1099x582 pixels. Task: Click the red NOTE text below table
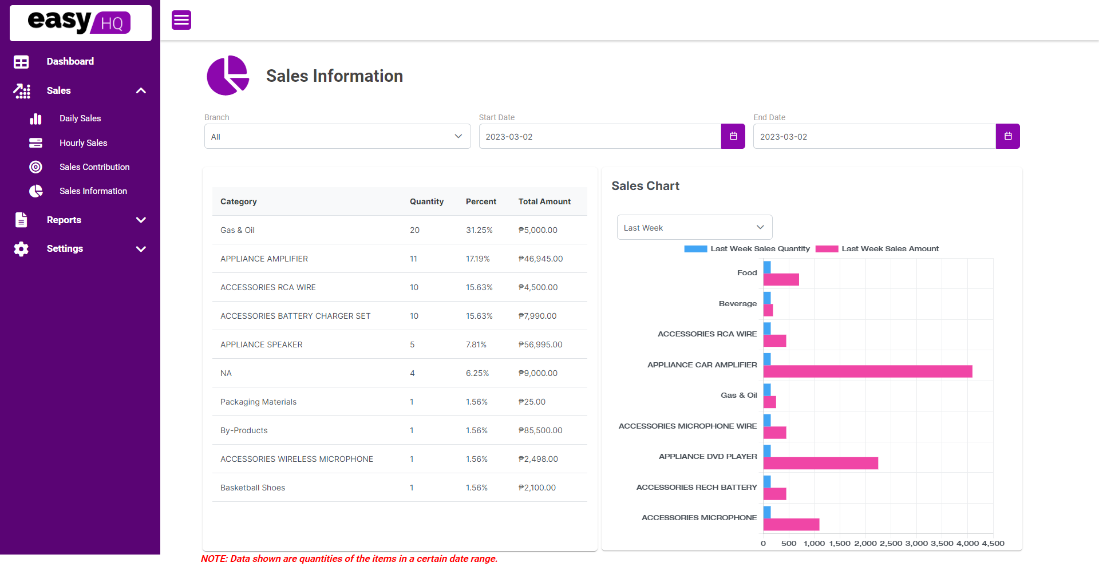tap(349, 559)
